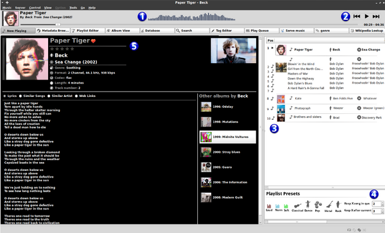Open Odelay album cover thumbnail

206,107
